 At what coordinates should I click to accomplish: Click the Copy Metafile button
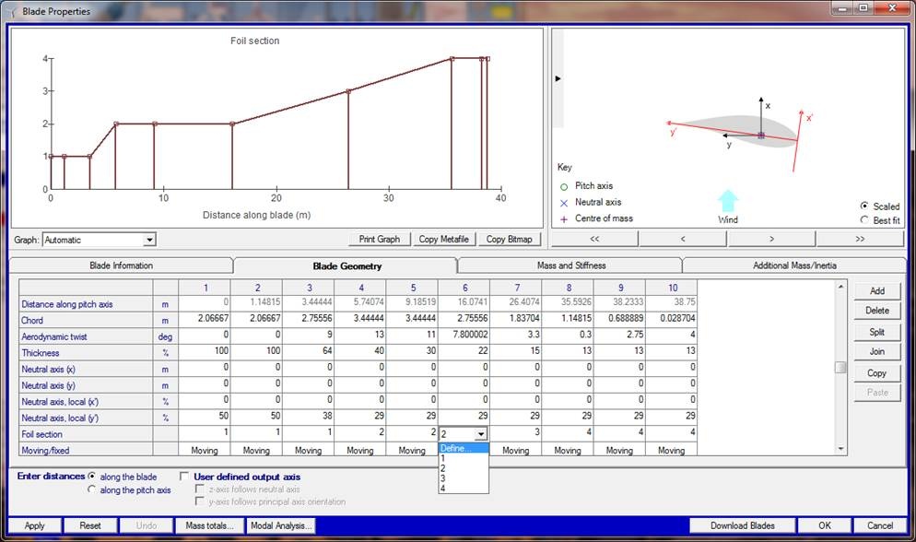[443, 239]
